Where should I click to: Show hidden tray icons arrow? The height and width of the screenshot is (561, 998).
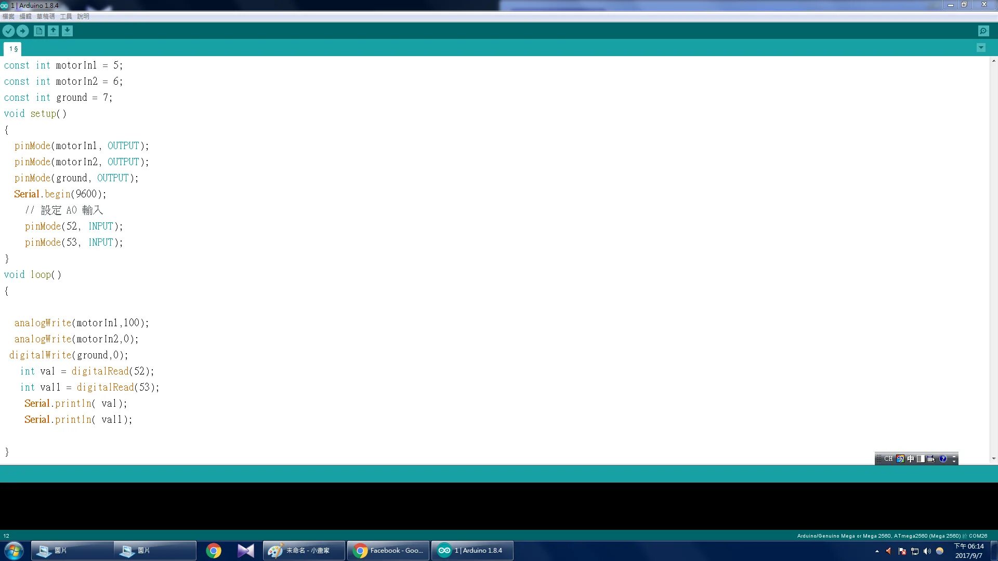coord(877,551)
